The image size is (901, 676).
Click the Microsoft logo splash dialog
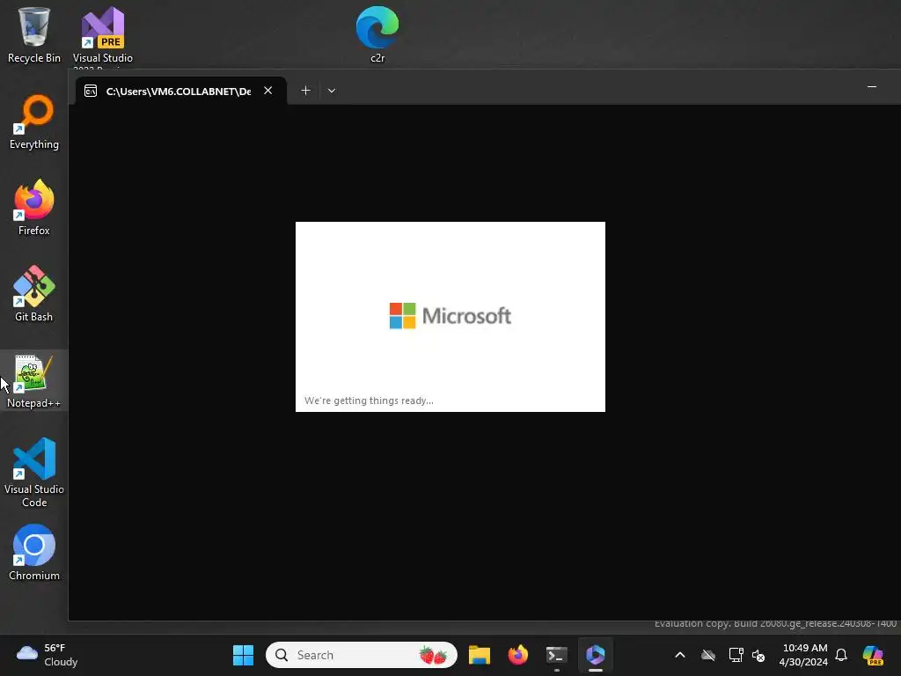[450, 316]
